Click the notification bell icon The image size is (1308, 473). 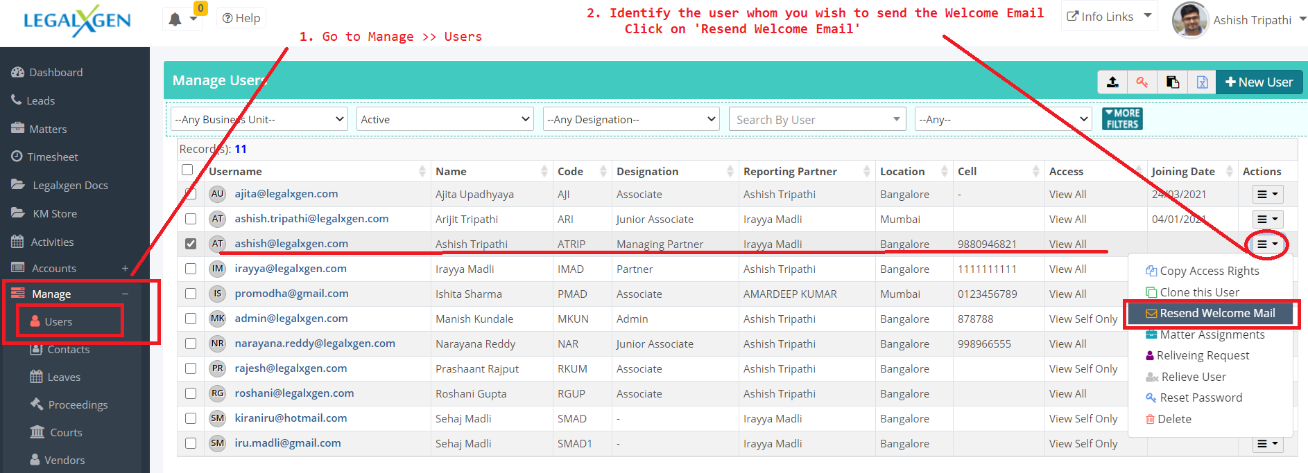[x=175, y=19]
